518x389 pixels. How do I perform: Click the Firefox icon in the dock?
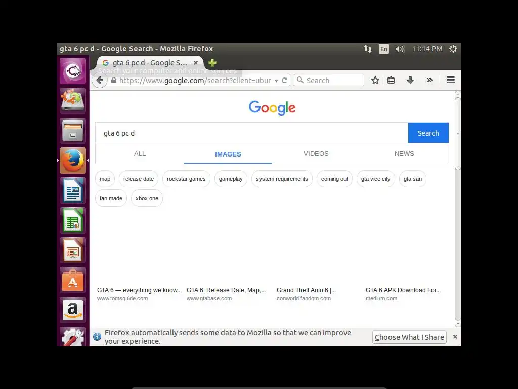click(73, 161)
